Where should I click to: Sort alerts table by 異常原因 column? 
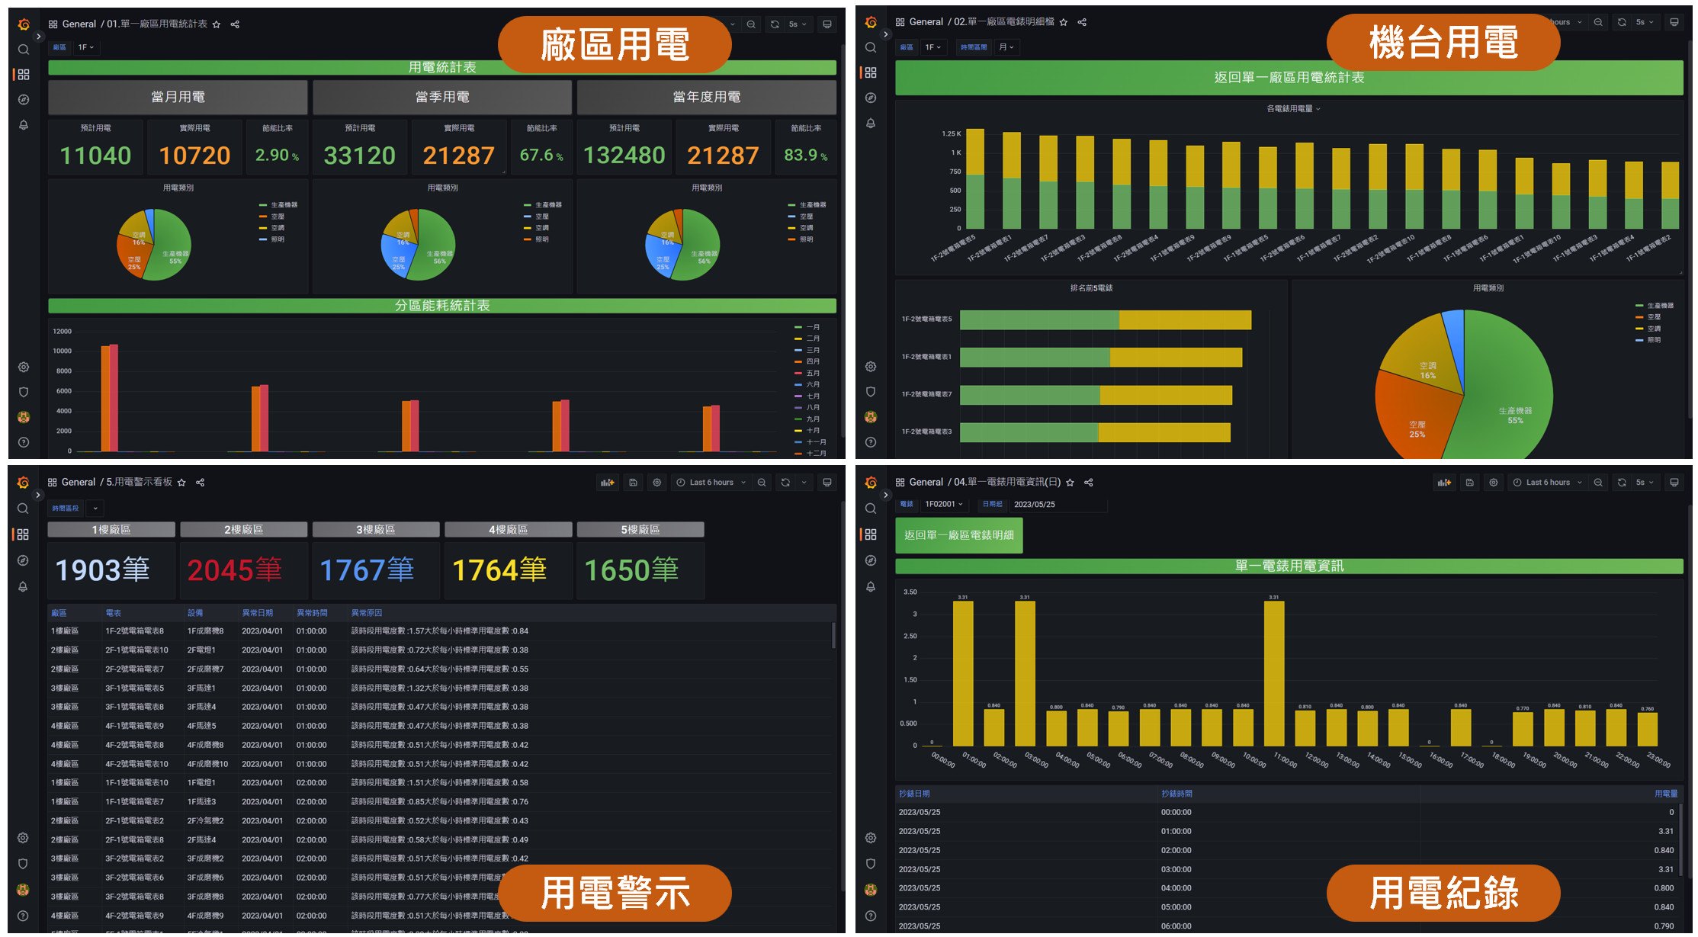(x=367, y=613)
